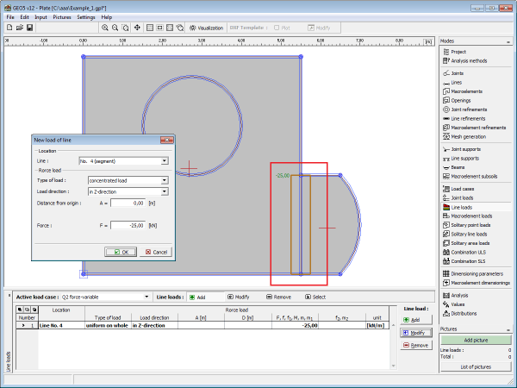Switch to Macroelements mode

point(463,91)
